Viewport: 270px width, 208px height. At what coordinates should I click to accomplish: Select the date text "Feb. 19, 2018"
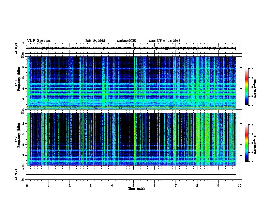(95, 41)
